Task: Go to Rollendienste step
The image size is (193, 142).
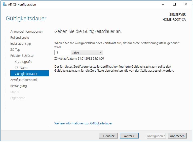Action: click(x=19, y=37)
